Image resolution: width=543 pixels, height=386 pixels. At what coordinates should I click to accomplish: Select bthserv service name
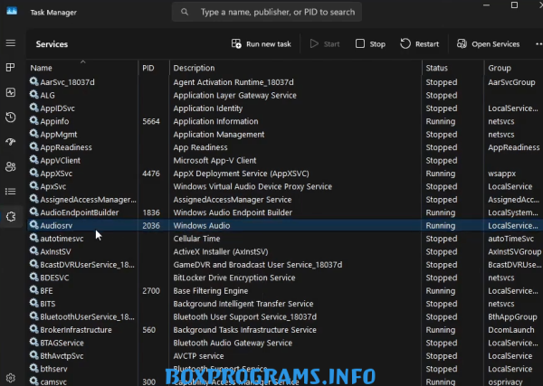tap(53, 369)
